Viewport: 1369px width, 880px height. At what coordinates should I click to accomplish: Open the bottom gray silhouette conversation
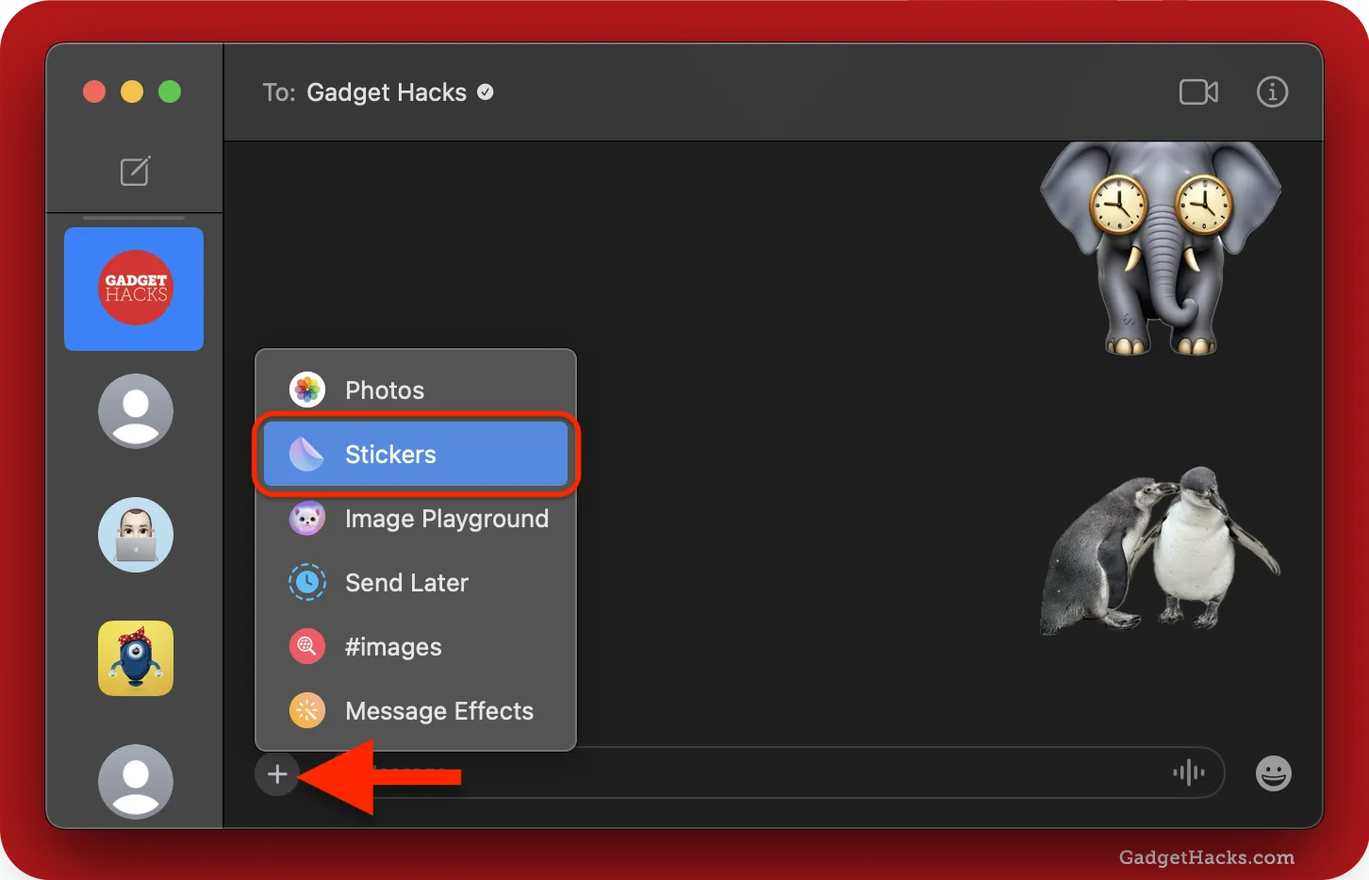pyautogui.click(x=136, y=782)
